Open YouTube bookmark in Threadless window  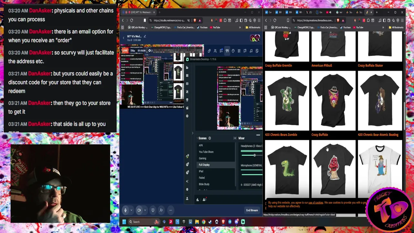358,28
